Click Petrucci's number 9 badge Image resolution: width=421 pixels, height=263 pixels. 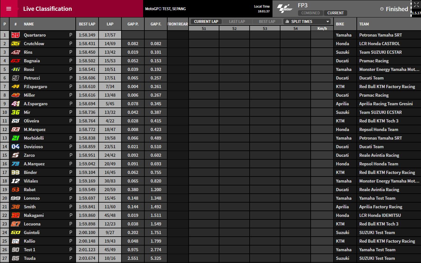click(x=15, y=78)
